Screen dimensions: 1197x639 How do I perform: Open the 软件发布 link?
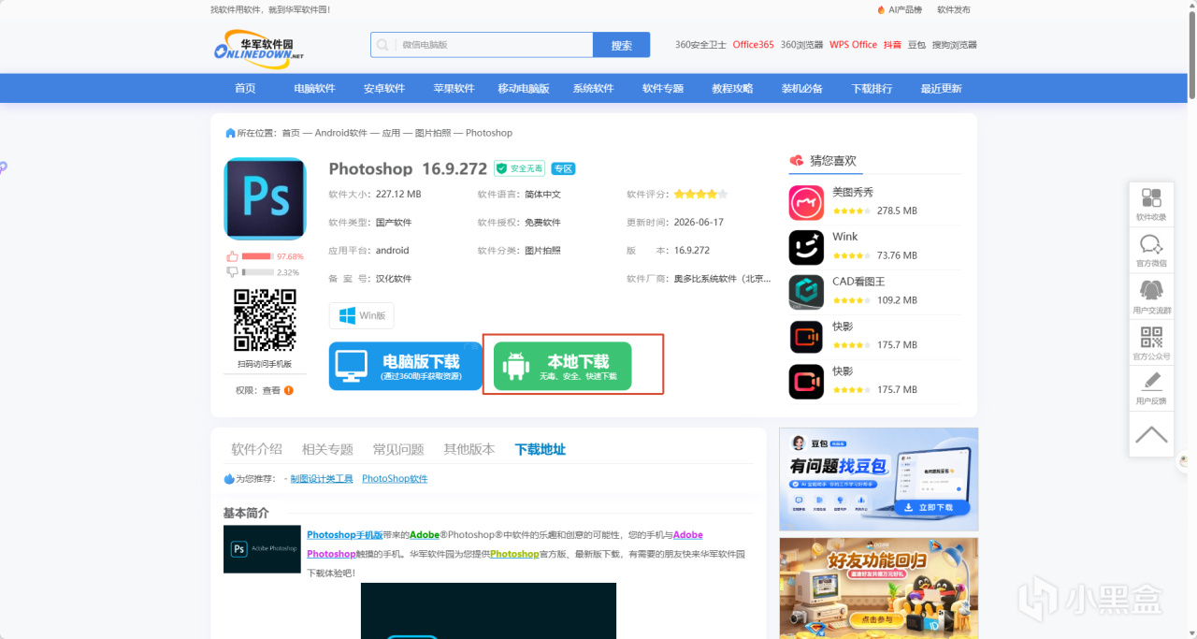[x=954, y=9]
